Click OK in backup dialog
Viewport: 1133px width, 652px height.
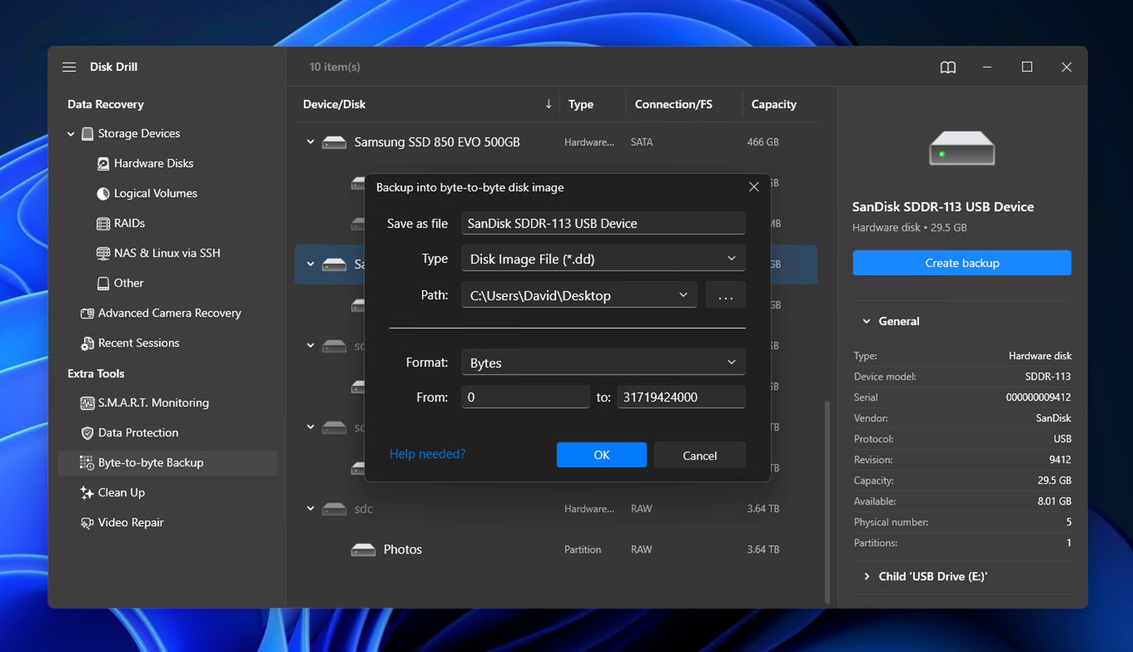(601, 455)
